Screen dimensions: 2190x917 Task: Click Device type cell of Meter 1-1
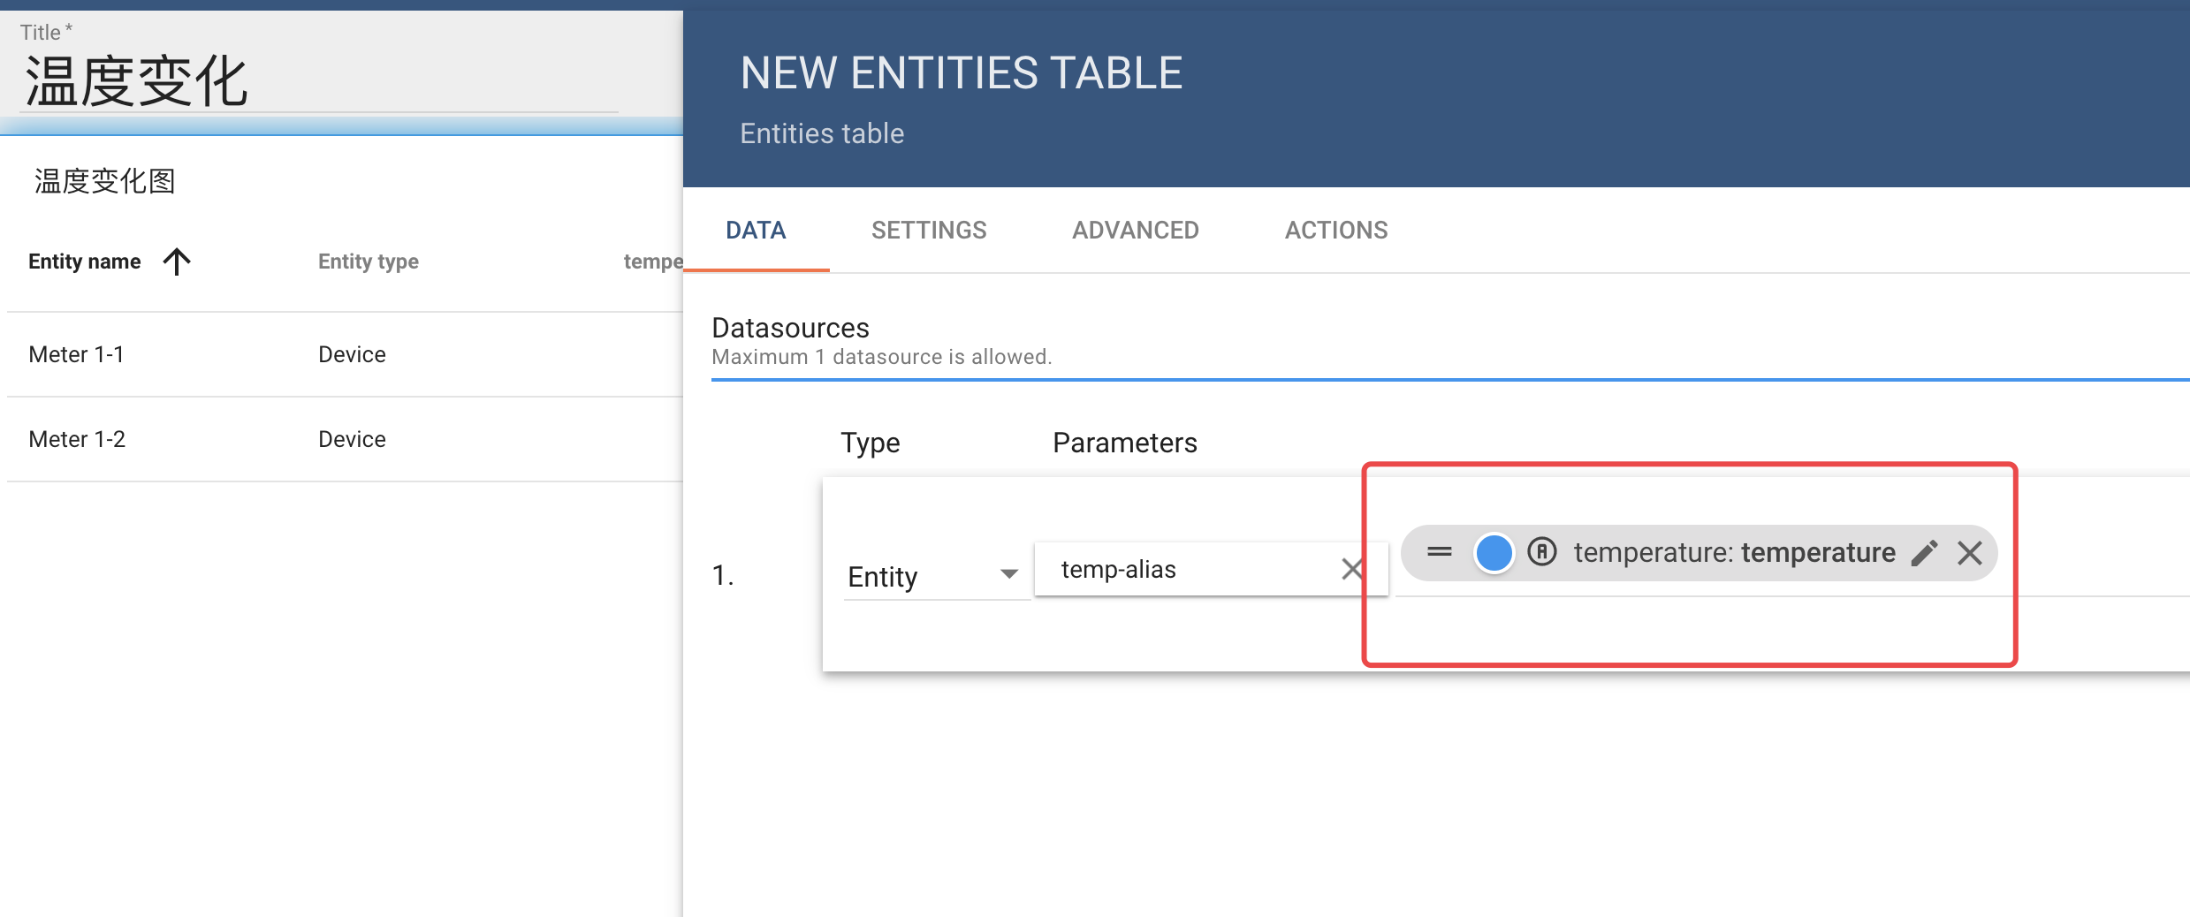[x=352, y=354]
